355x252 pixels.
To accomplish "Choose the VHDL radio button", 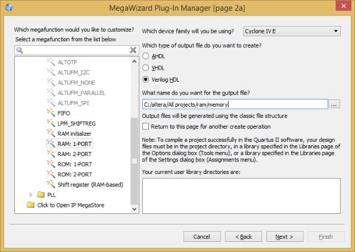I will click(x=145, y=67).
